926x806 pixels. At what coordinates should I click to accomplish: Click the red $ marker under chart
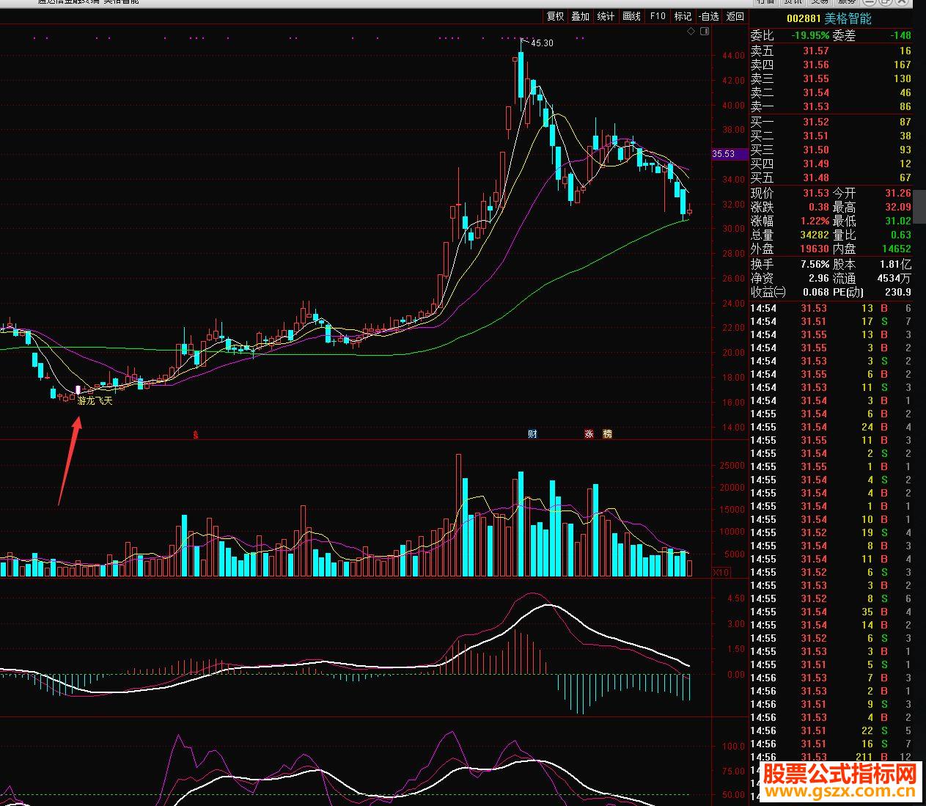coord(195,434)
